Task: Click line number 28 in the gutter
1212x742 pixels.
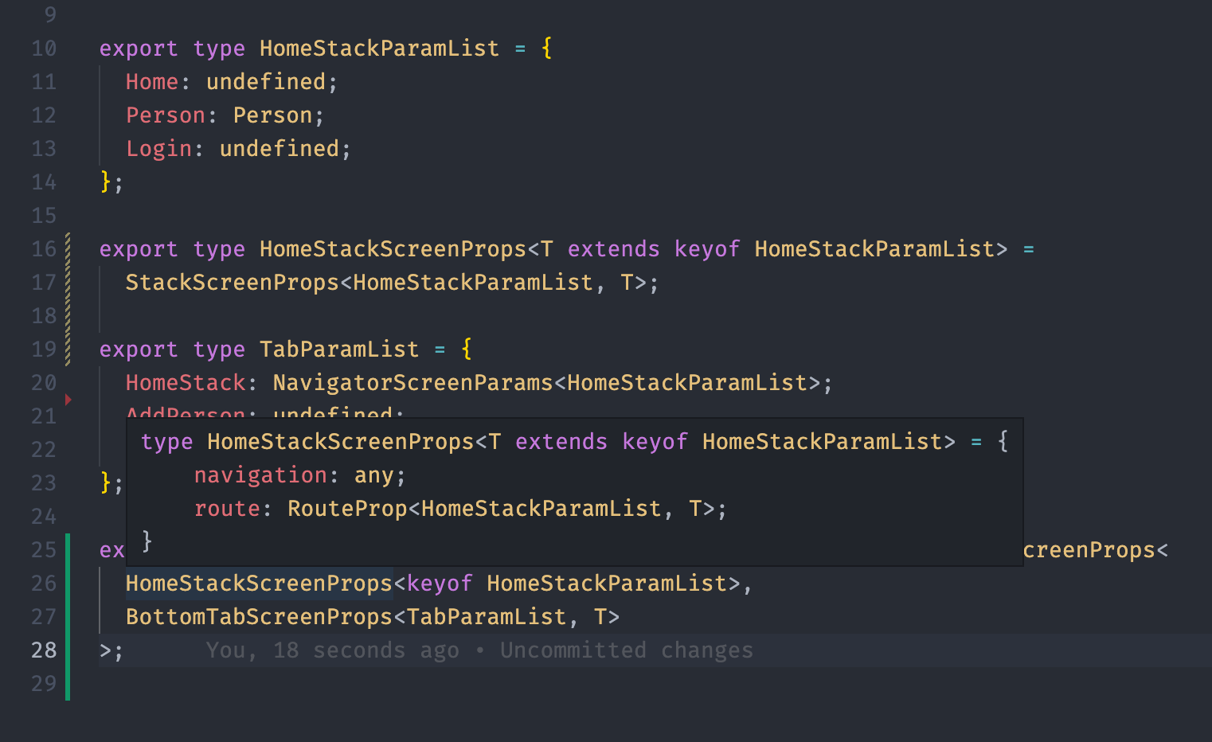Action: 44,650
